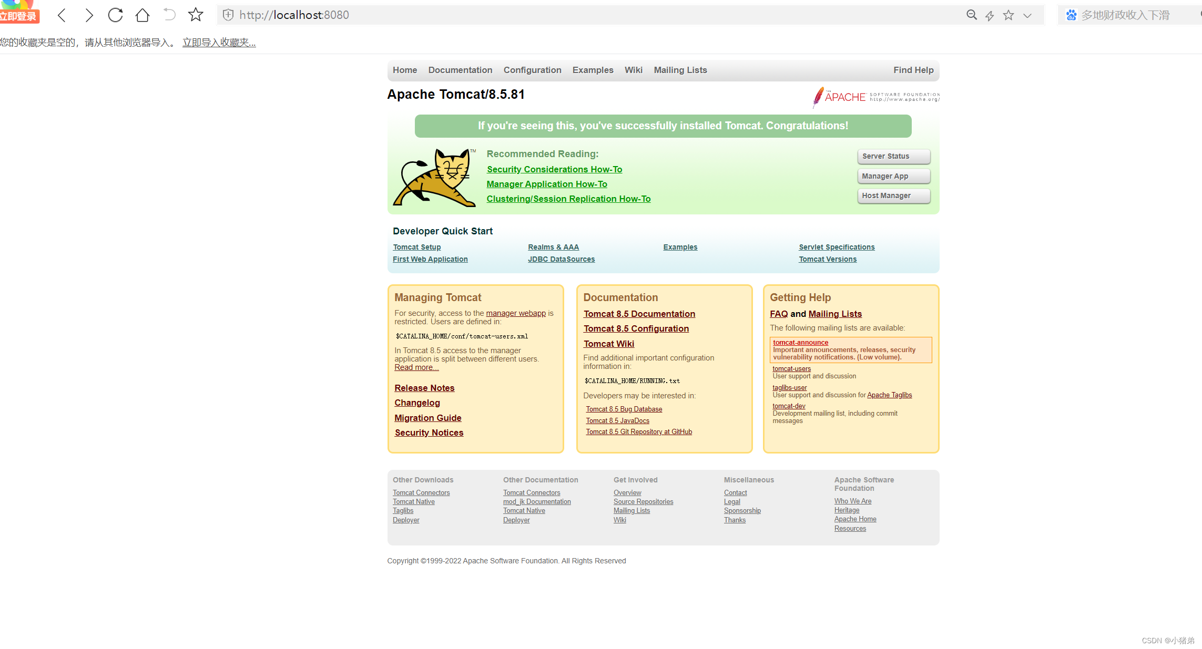The image size is (1202, 649).
Task: Open the Security Notices link
Action: (429, 432)
